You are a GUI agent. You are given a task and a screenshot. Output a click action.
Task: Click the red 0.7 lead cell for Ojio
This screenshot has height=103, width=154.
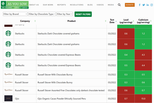point(126,99)
